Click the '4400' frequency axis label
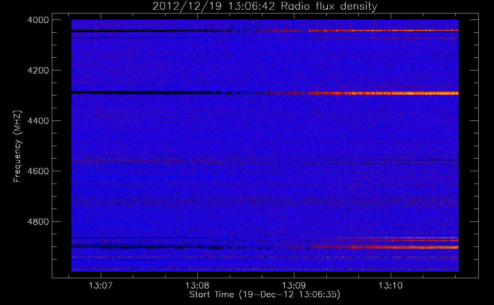This screenshot has height=305, width=494. (38, 121)
